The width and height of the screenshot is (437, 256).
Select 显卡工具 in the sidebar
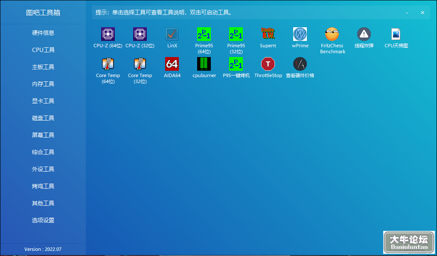tap(43, 101)
